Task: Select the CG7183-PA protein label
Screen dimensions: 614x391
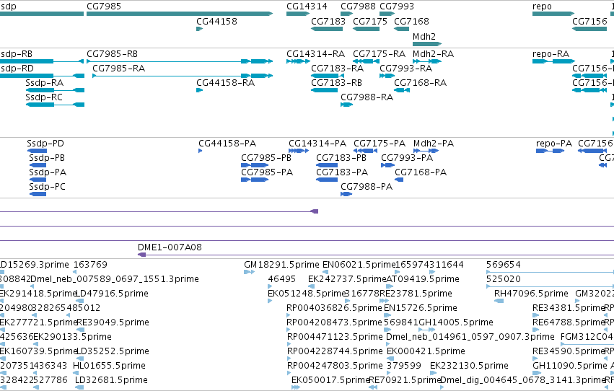Action: pyautogui.click(x=342, y=172)
